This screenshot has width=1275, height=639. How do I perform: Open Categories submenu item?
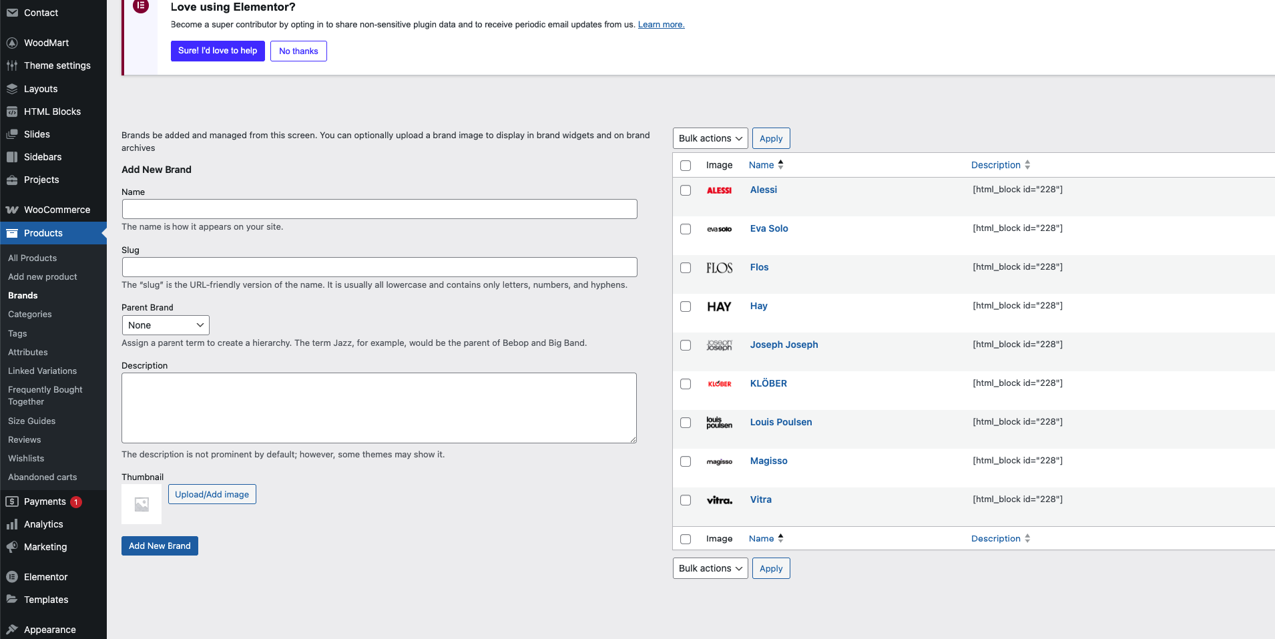30,314
